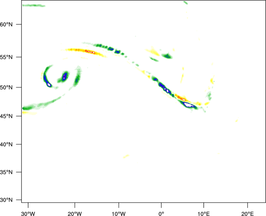This screenshot has height=216, width=266.
Task: Click the 50°N latitude label
Action: click(6, 87)
